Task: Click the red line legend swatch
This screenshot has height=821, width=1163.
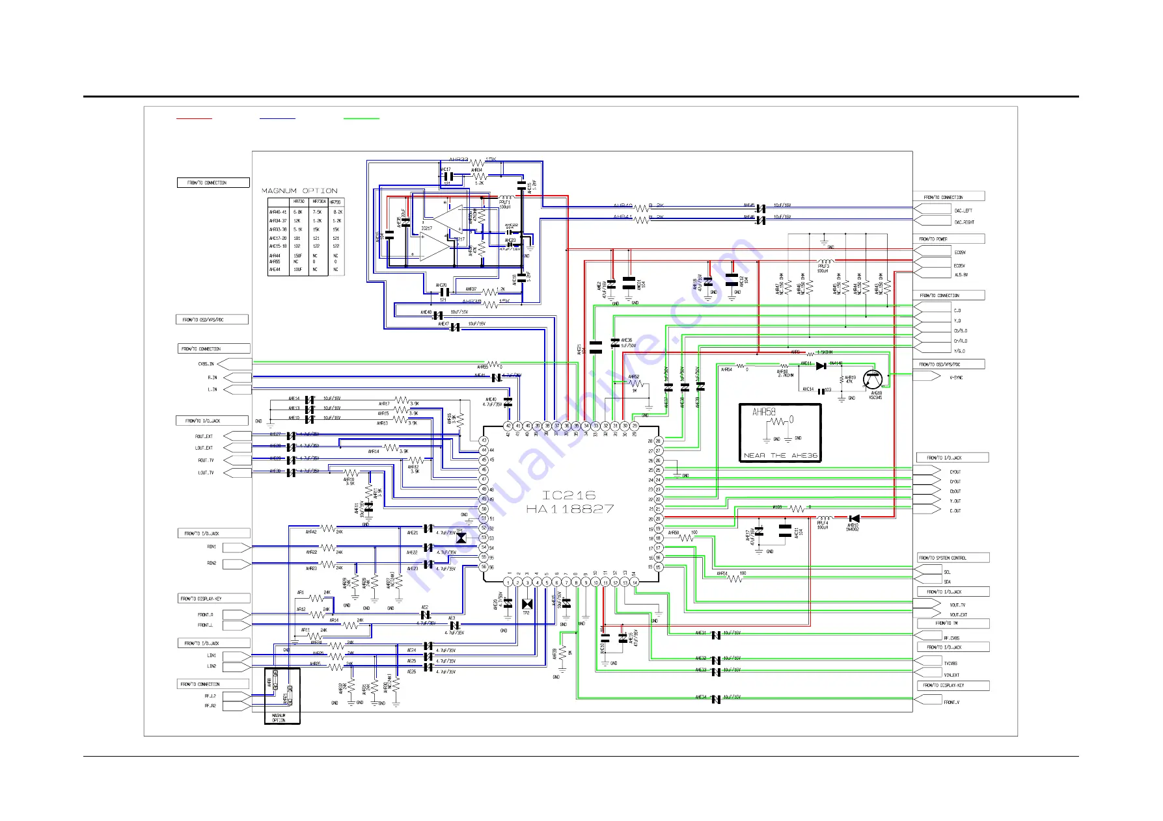Action: point(194,119)
